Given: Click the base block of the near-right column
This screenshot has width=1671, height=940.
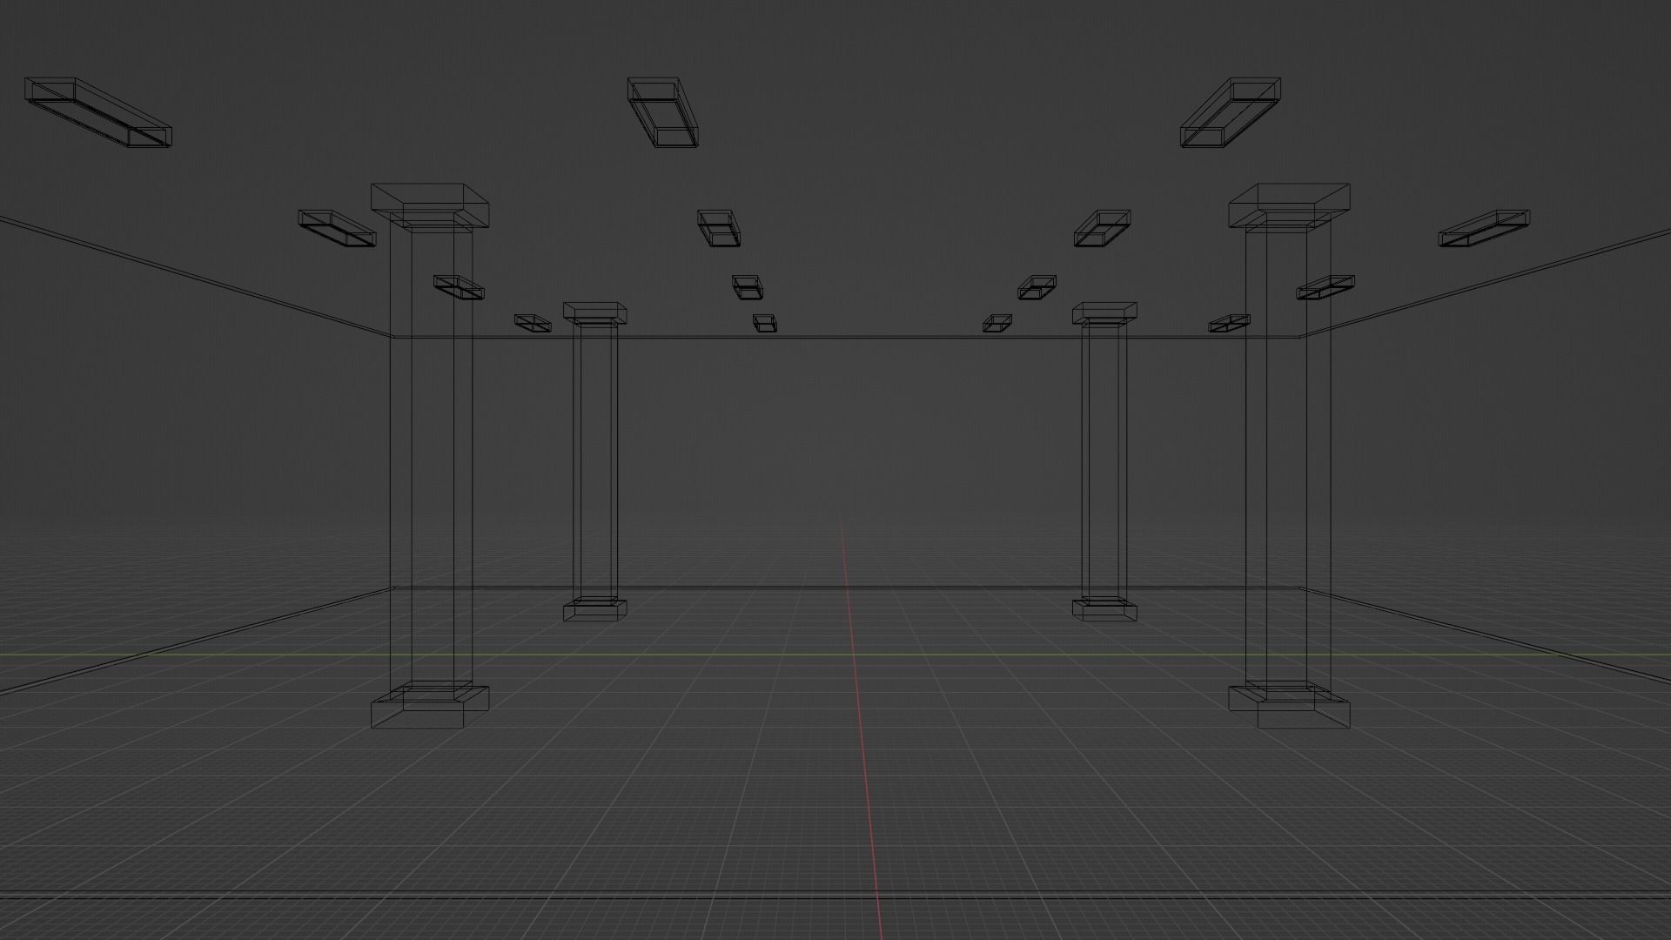Looking at the screenshot, I should point(1289,705).
